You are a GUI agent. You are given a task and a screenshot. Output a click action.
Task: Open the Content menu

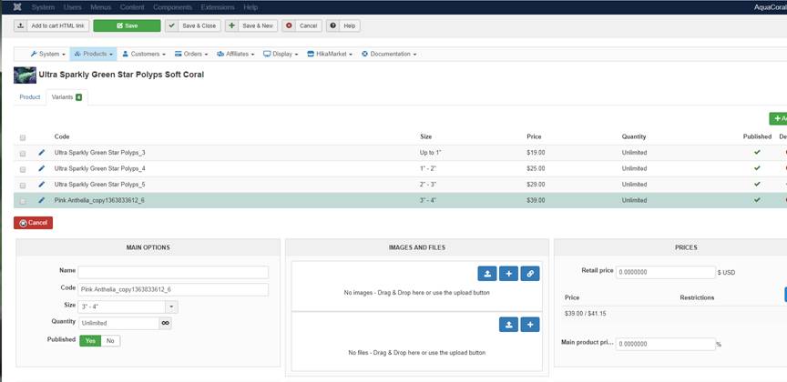pos(132,7)
